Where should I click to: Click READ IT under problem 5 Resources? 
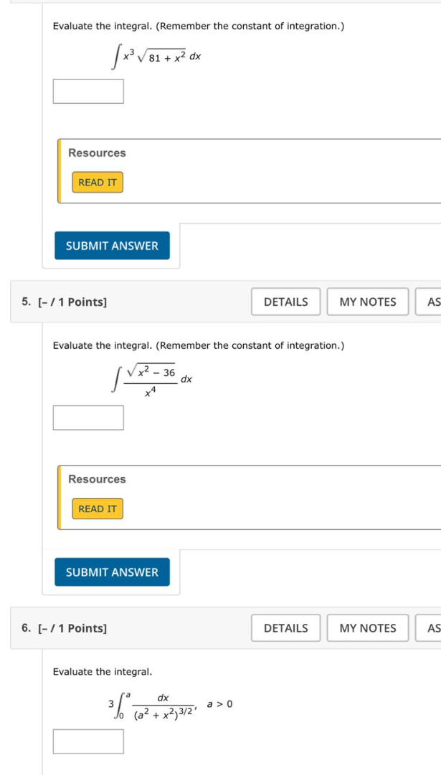[x=98, y=509]
